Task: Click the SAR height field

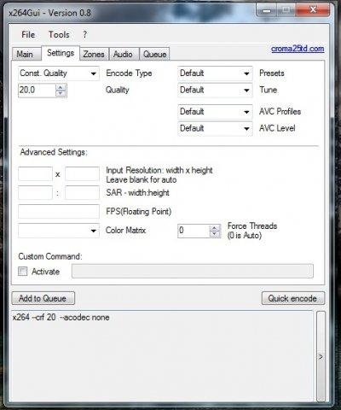Action: 83,193
